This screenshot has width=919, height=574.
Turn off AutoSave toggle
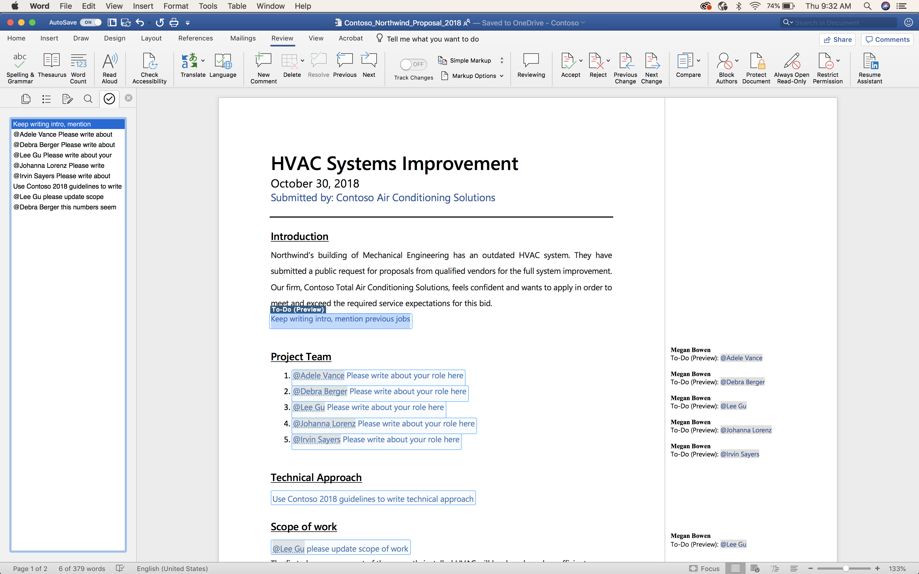pyautogui.click(x=91, y=22)
